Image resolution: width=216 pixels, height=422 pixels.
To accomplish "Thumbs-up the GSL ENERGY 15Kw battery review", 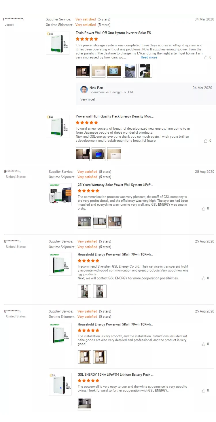I will coord(204,391).
